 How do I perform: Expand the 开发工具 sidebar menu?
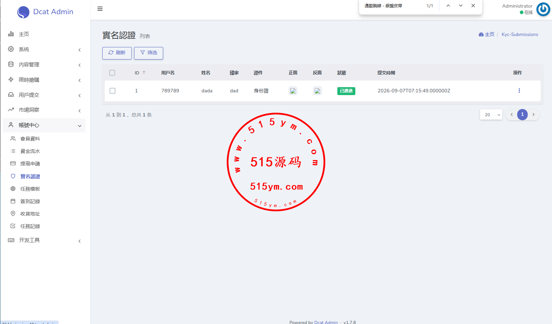(45, 240)
